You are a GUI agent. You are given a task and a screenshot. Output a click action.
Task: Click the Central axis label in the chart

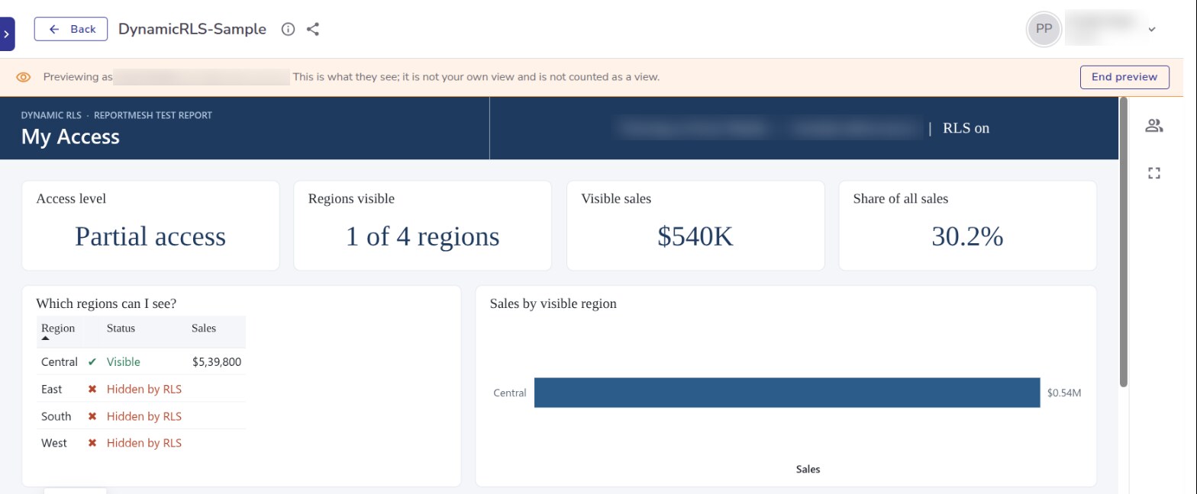tap(509, 393)
